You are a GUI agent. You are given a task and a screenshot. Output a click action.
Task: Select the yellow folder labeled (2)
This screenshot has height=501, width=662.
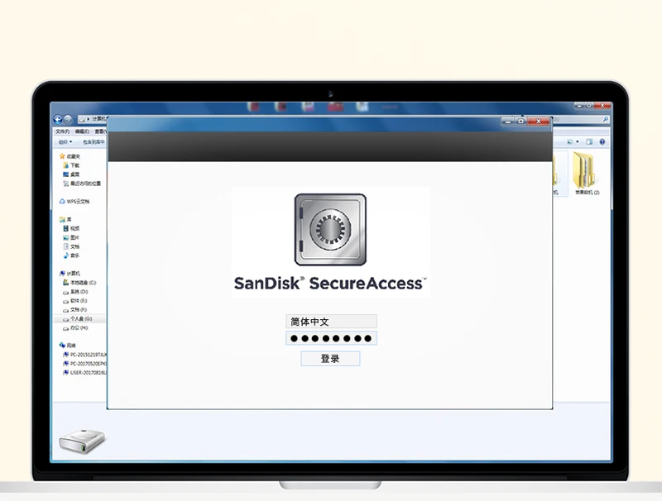586,174
